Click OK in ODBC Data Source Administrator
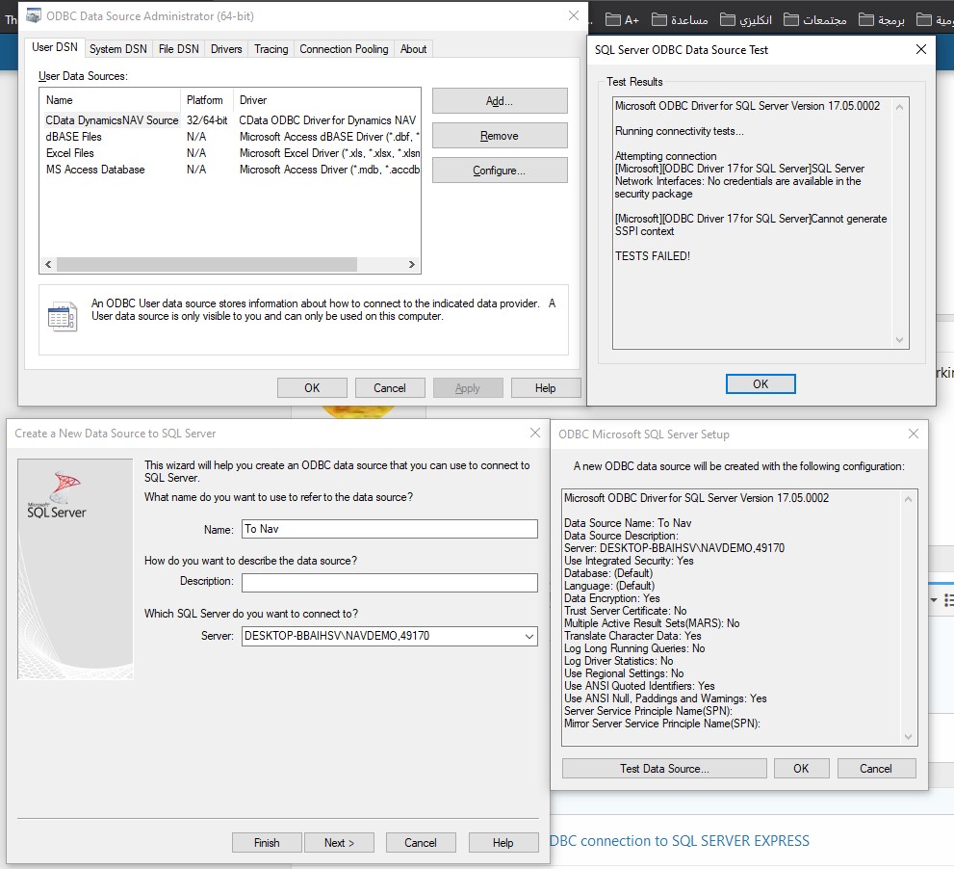Image resolution: width=954 pixels, height=869 pixels. click(x=312, y=388)
